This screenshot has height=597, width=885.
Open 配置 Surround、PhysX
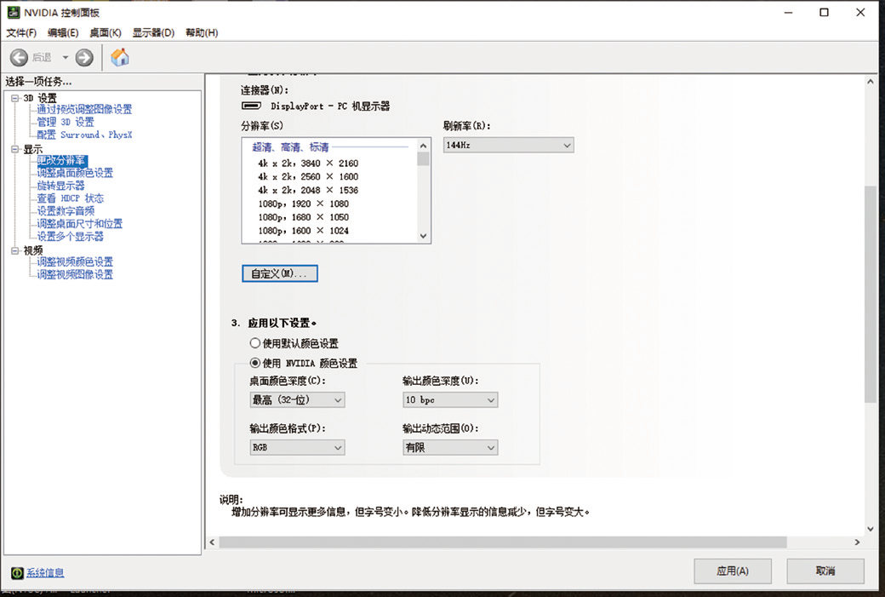(x=84, y=135)
